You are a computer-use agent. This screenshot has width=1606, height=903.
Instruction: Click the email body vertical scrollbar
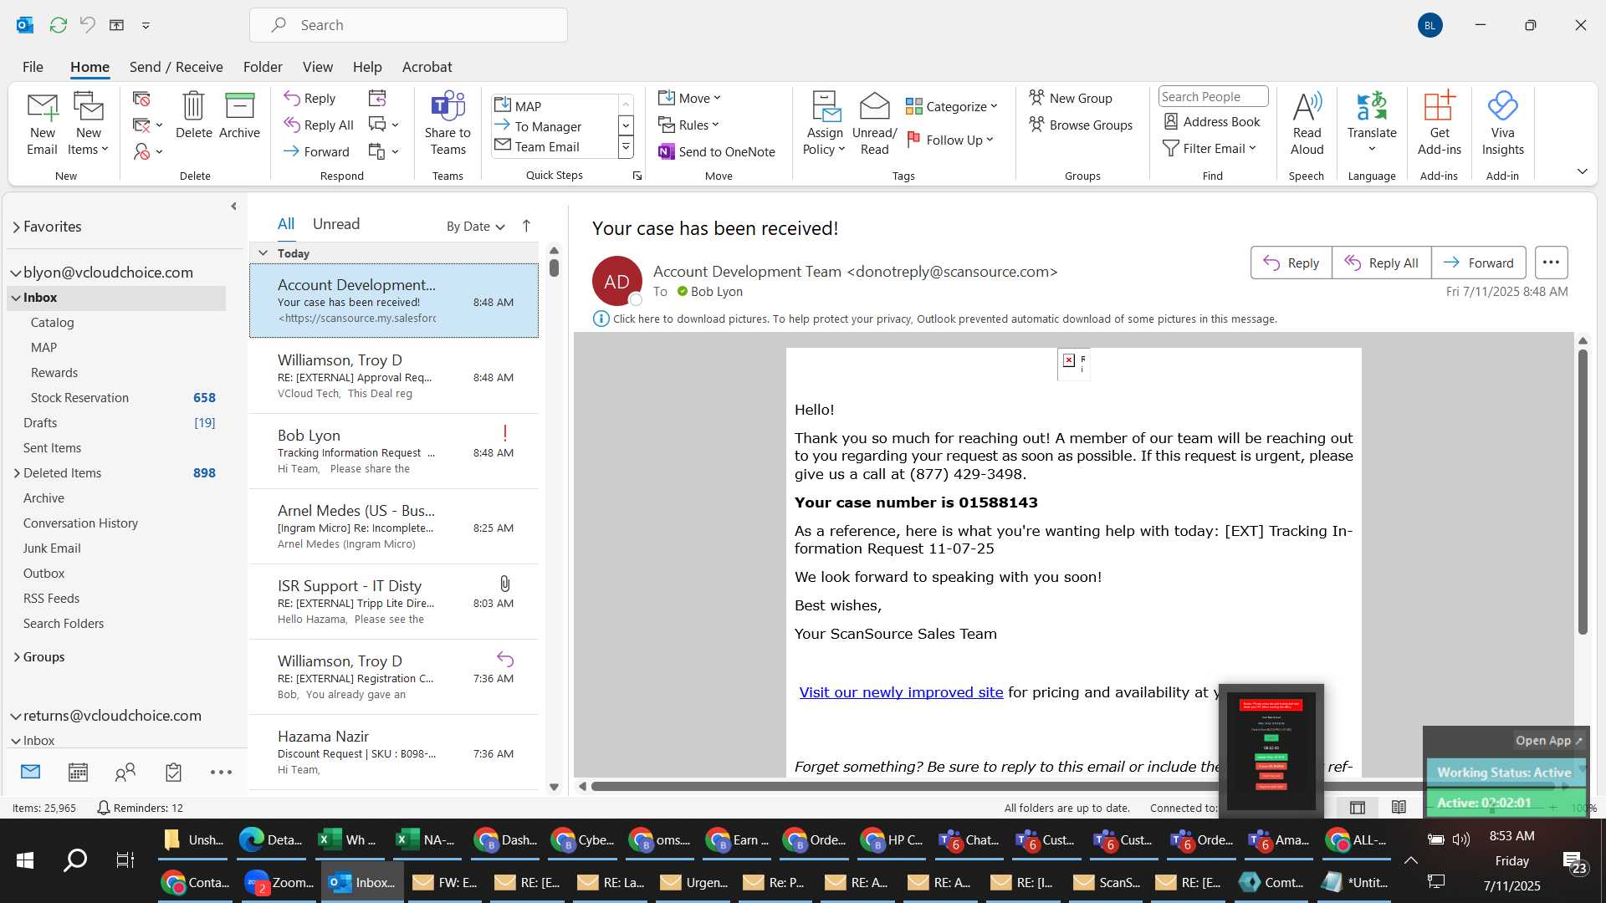point(1583,492)
